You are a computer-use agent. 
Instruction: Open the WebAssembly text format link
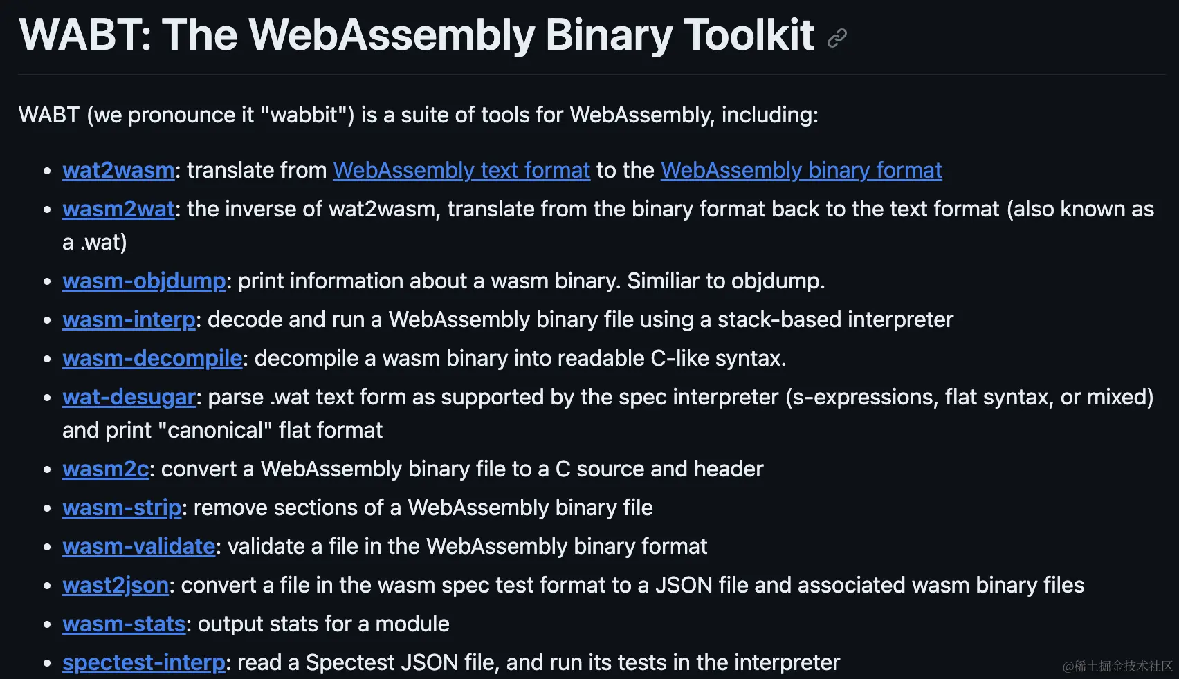click(x=461, y=170)
